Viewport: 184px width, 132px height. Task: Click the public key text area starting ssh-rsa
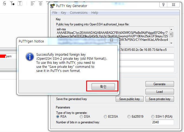(113, 36)
